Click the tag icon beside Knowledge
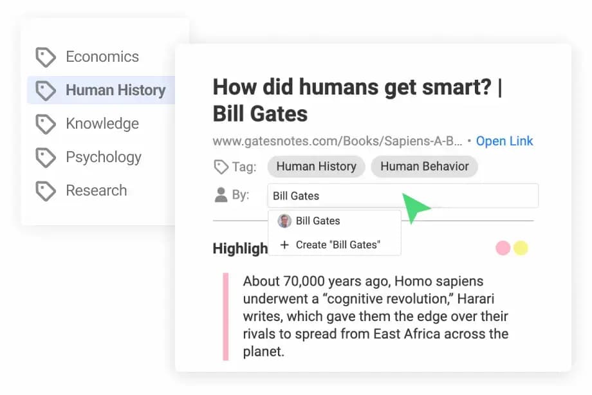Image resolution: width=592 pixels, height=395 pixels. 45,124
